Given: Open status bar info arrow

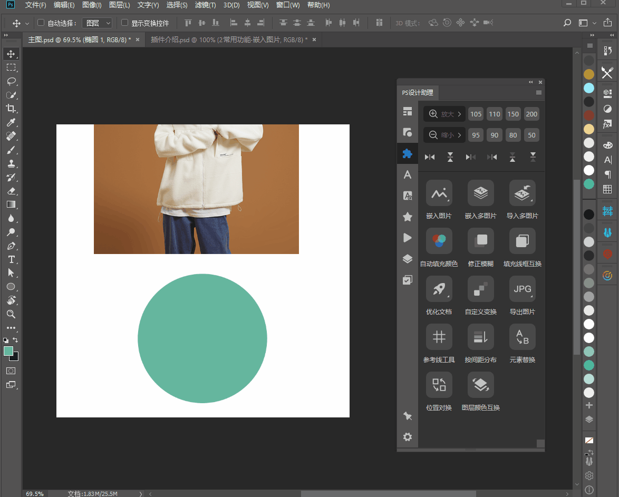Looking at the screenshot, I should click(x=141, y=494).
